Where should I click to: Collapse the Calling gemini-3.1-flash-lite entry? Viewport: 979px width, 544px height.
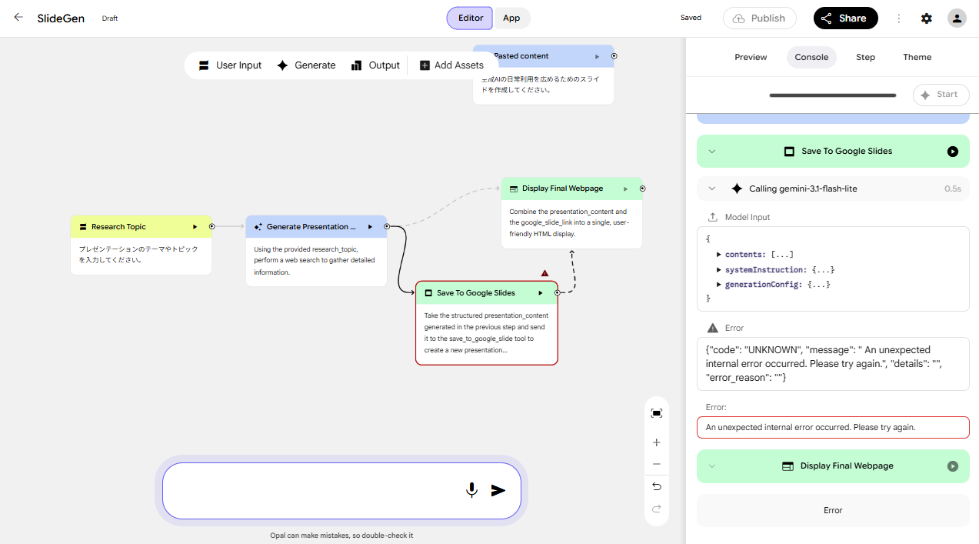point(711,189)
